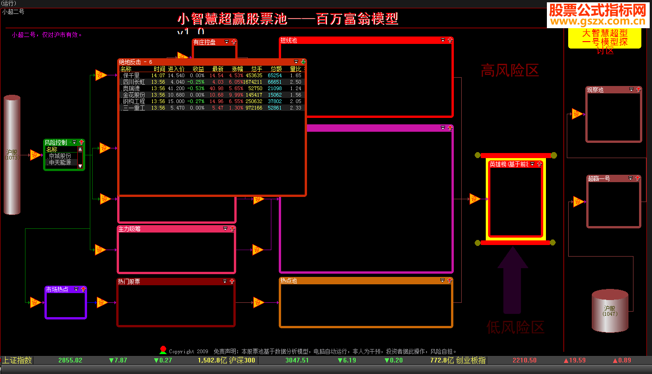This screenshot has width=652, height=374.
Task: Open the 设 triangle feeding 绝地反击 pool
Action: pyautogui.click(x=101, y=75)
